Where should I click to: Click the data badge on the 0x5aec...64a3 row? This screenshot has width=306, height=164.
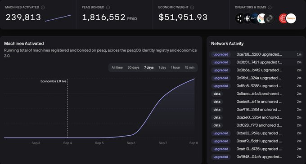pos(217,94)
